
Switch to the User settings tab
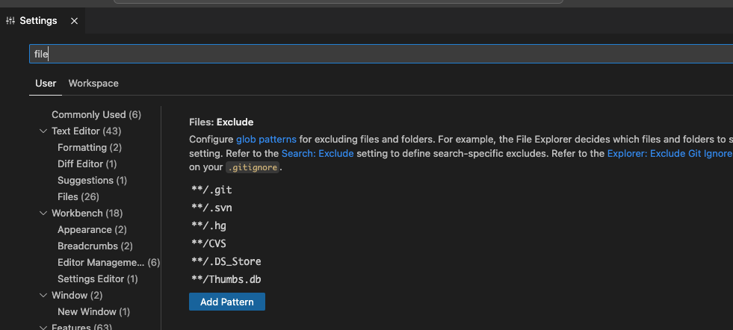[46, 83]
